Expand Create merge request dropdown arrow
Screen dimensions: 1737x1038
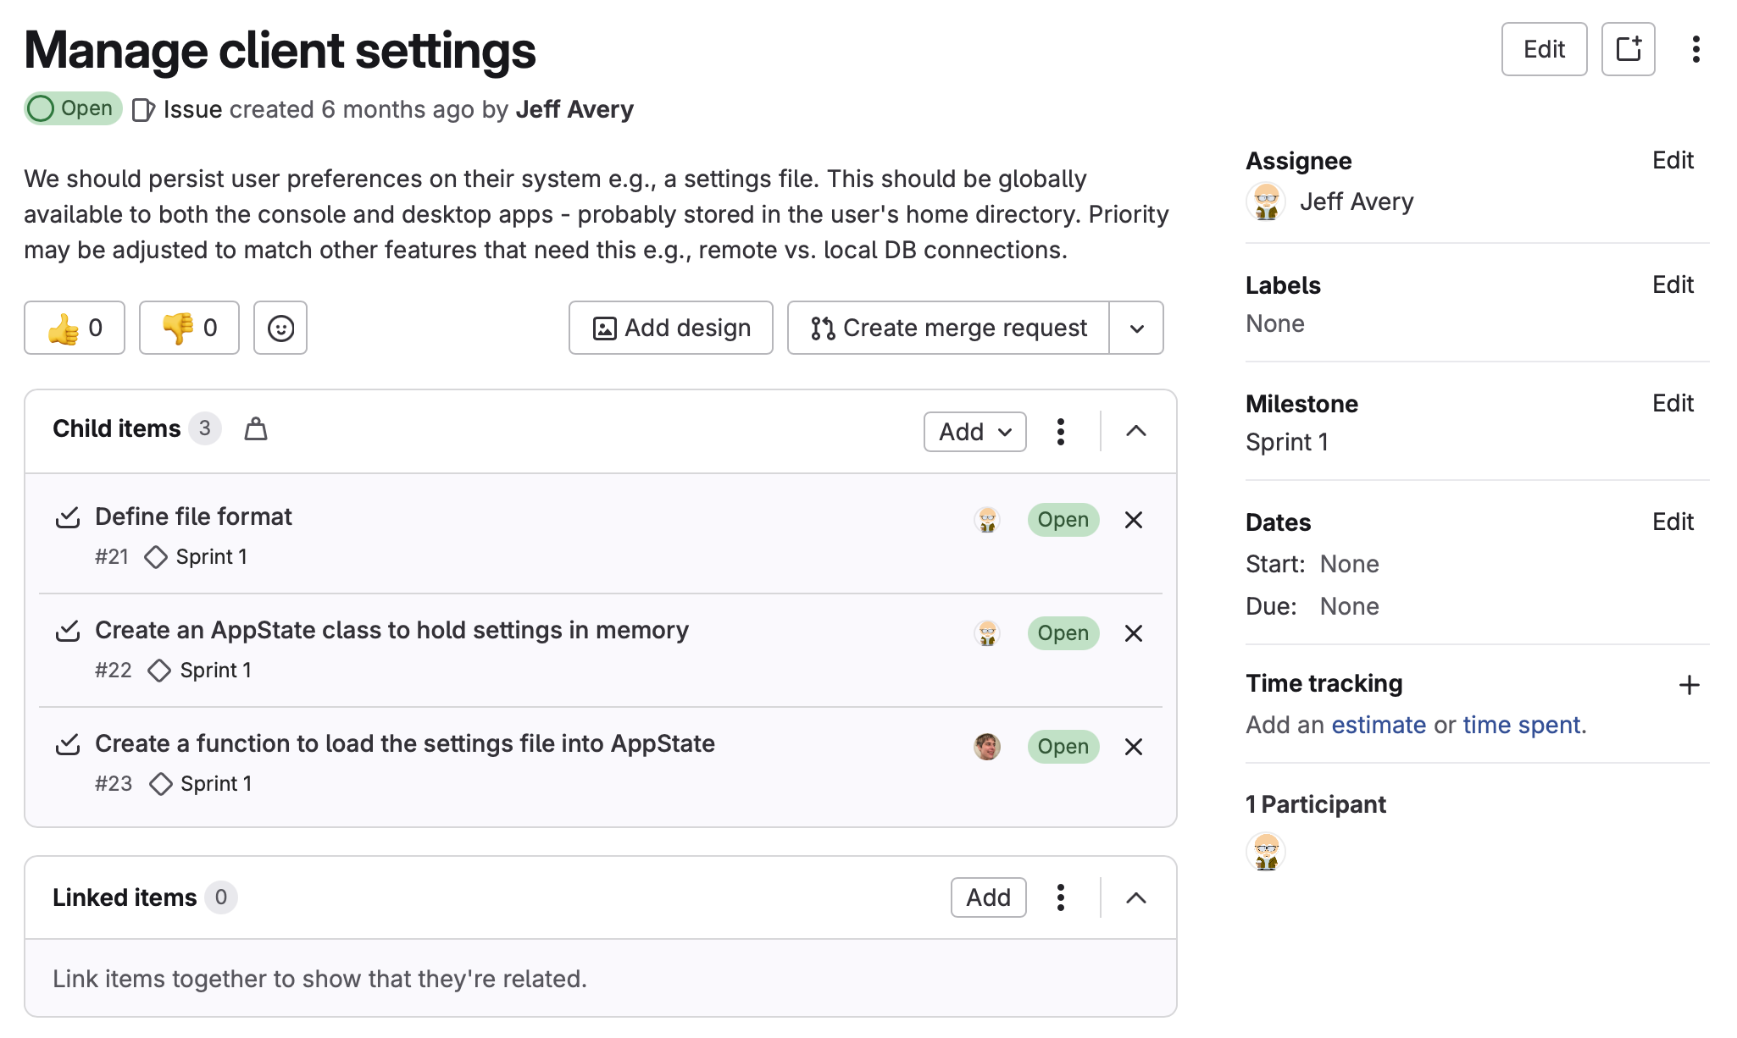(1136, 328)
